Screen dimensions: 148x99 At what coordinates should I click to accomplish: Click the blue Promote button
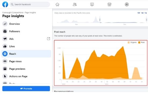coord(26,89)
